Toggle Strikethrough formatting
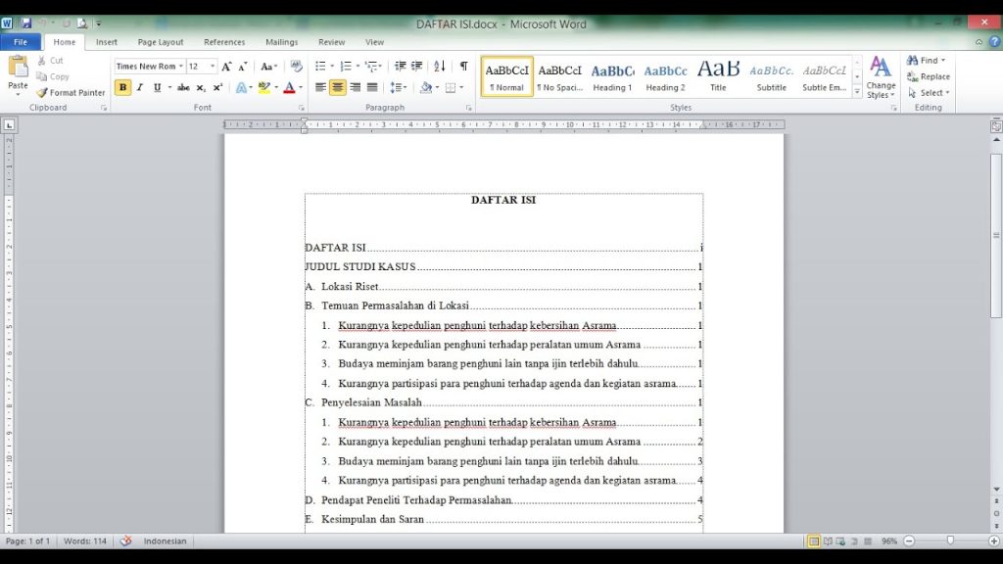This screenshot has height=564, width=1003. [x=183, y=87]
